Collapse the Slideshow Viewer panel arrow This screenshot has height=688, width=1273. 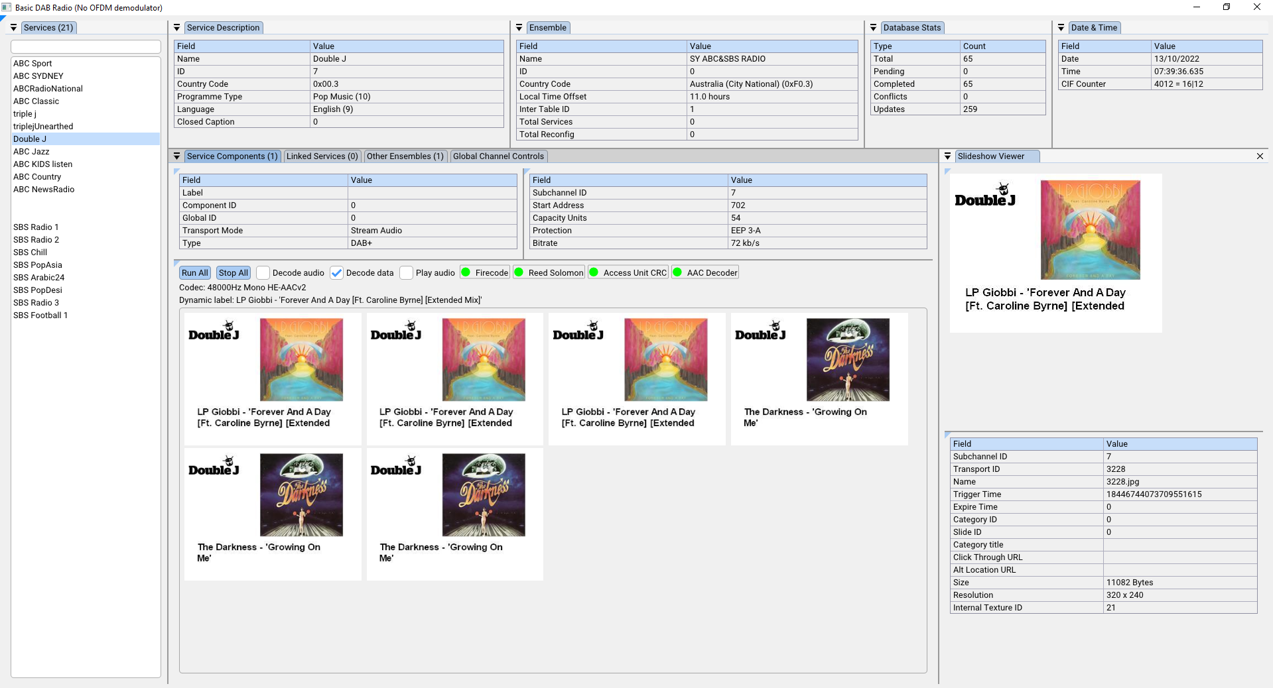947,156
